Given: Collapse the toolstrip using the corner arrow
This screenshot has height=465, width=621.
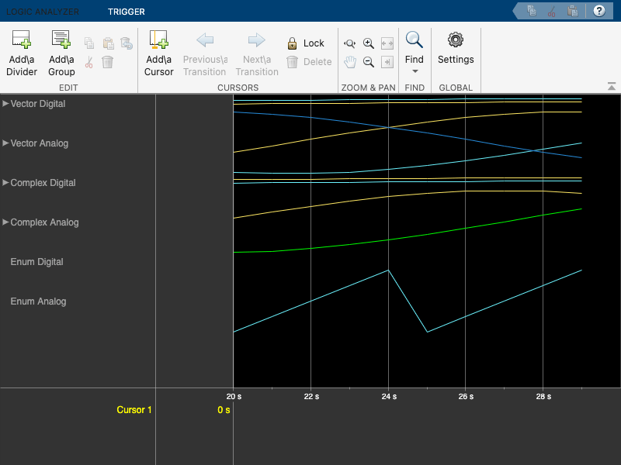Looking at the screenshot, I should [612, 86].
